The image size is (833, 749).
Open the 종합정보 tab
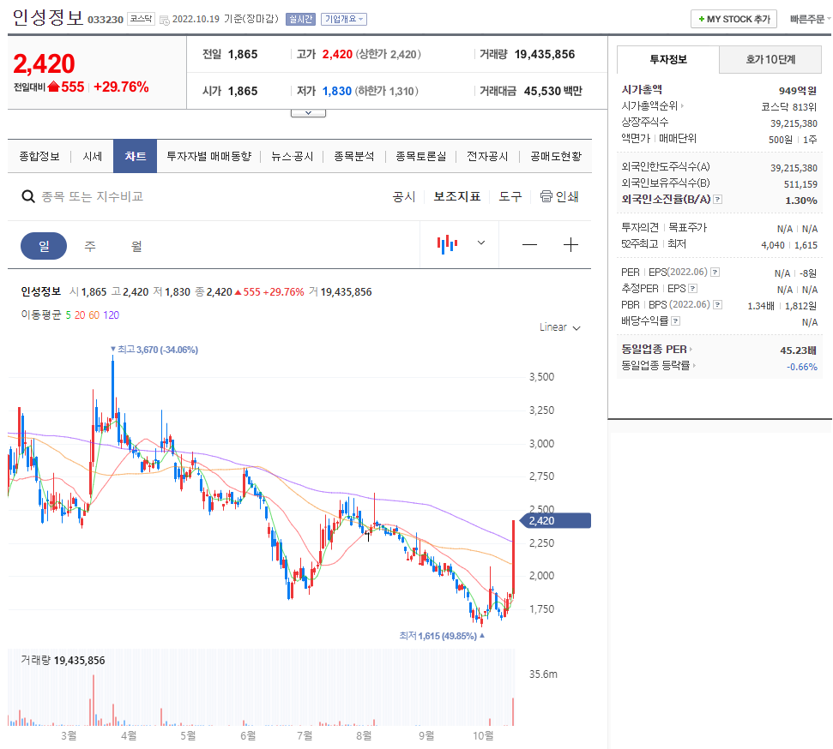39,157
